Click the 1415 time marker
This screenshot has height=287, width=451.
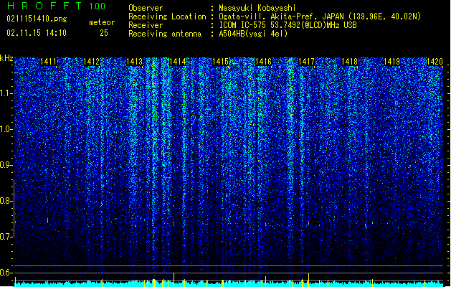point(220,62)
